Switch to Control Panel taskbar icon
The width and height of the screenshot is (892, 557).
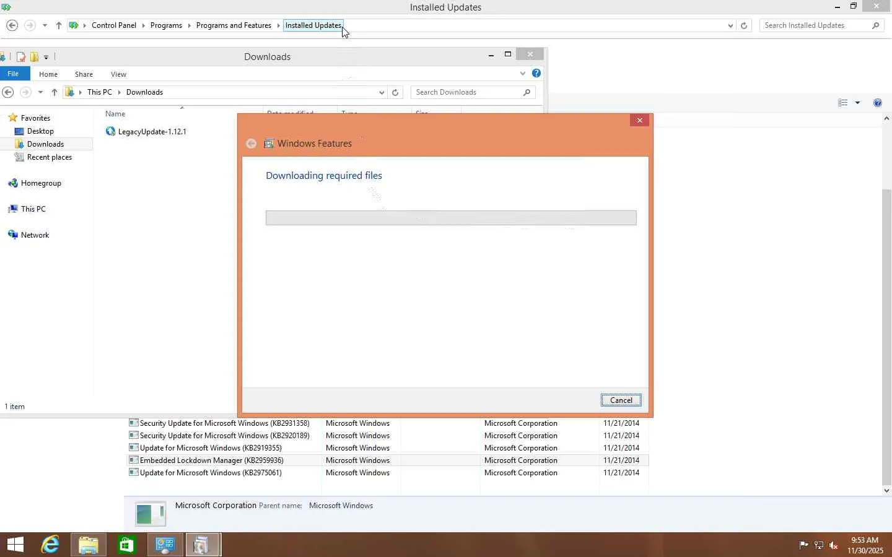coord(165,545)
